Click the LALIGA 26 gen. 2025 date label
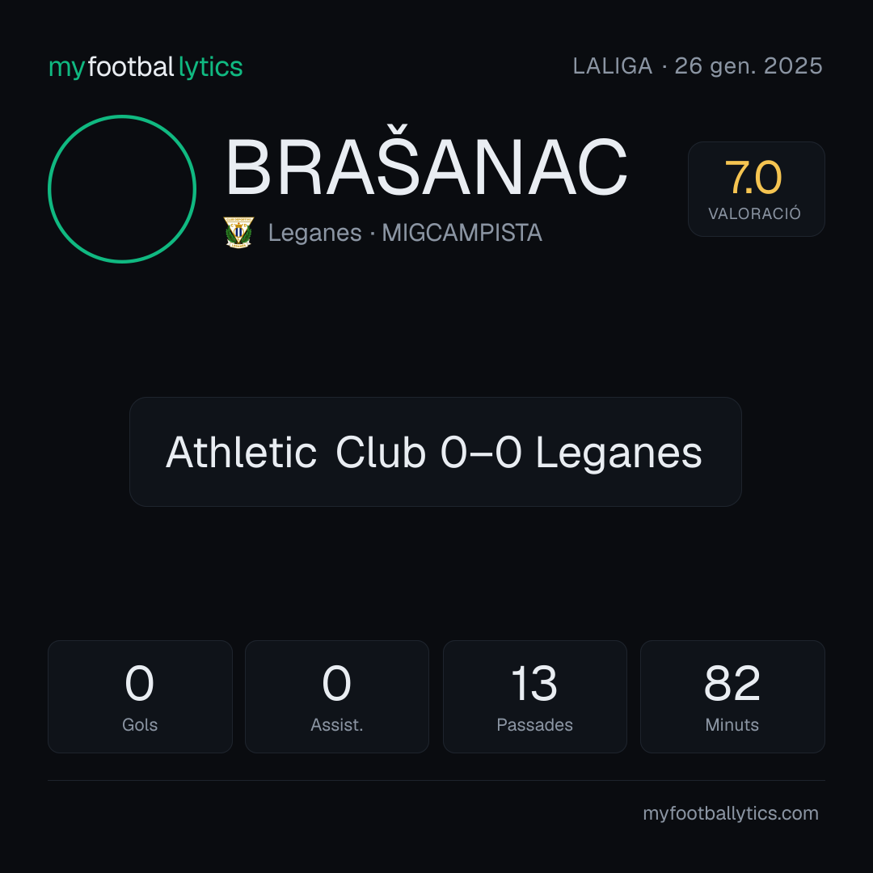This screenshot has height=873, width=873. coord(698,66)
